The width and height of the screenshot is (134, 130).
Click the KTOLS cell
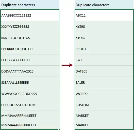[x=104, y=38]
